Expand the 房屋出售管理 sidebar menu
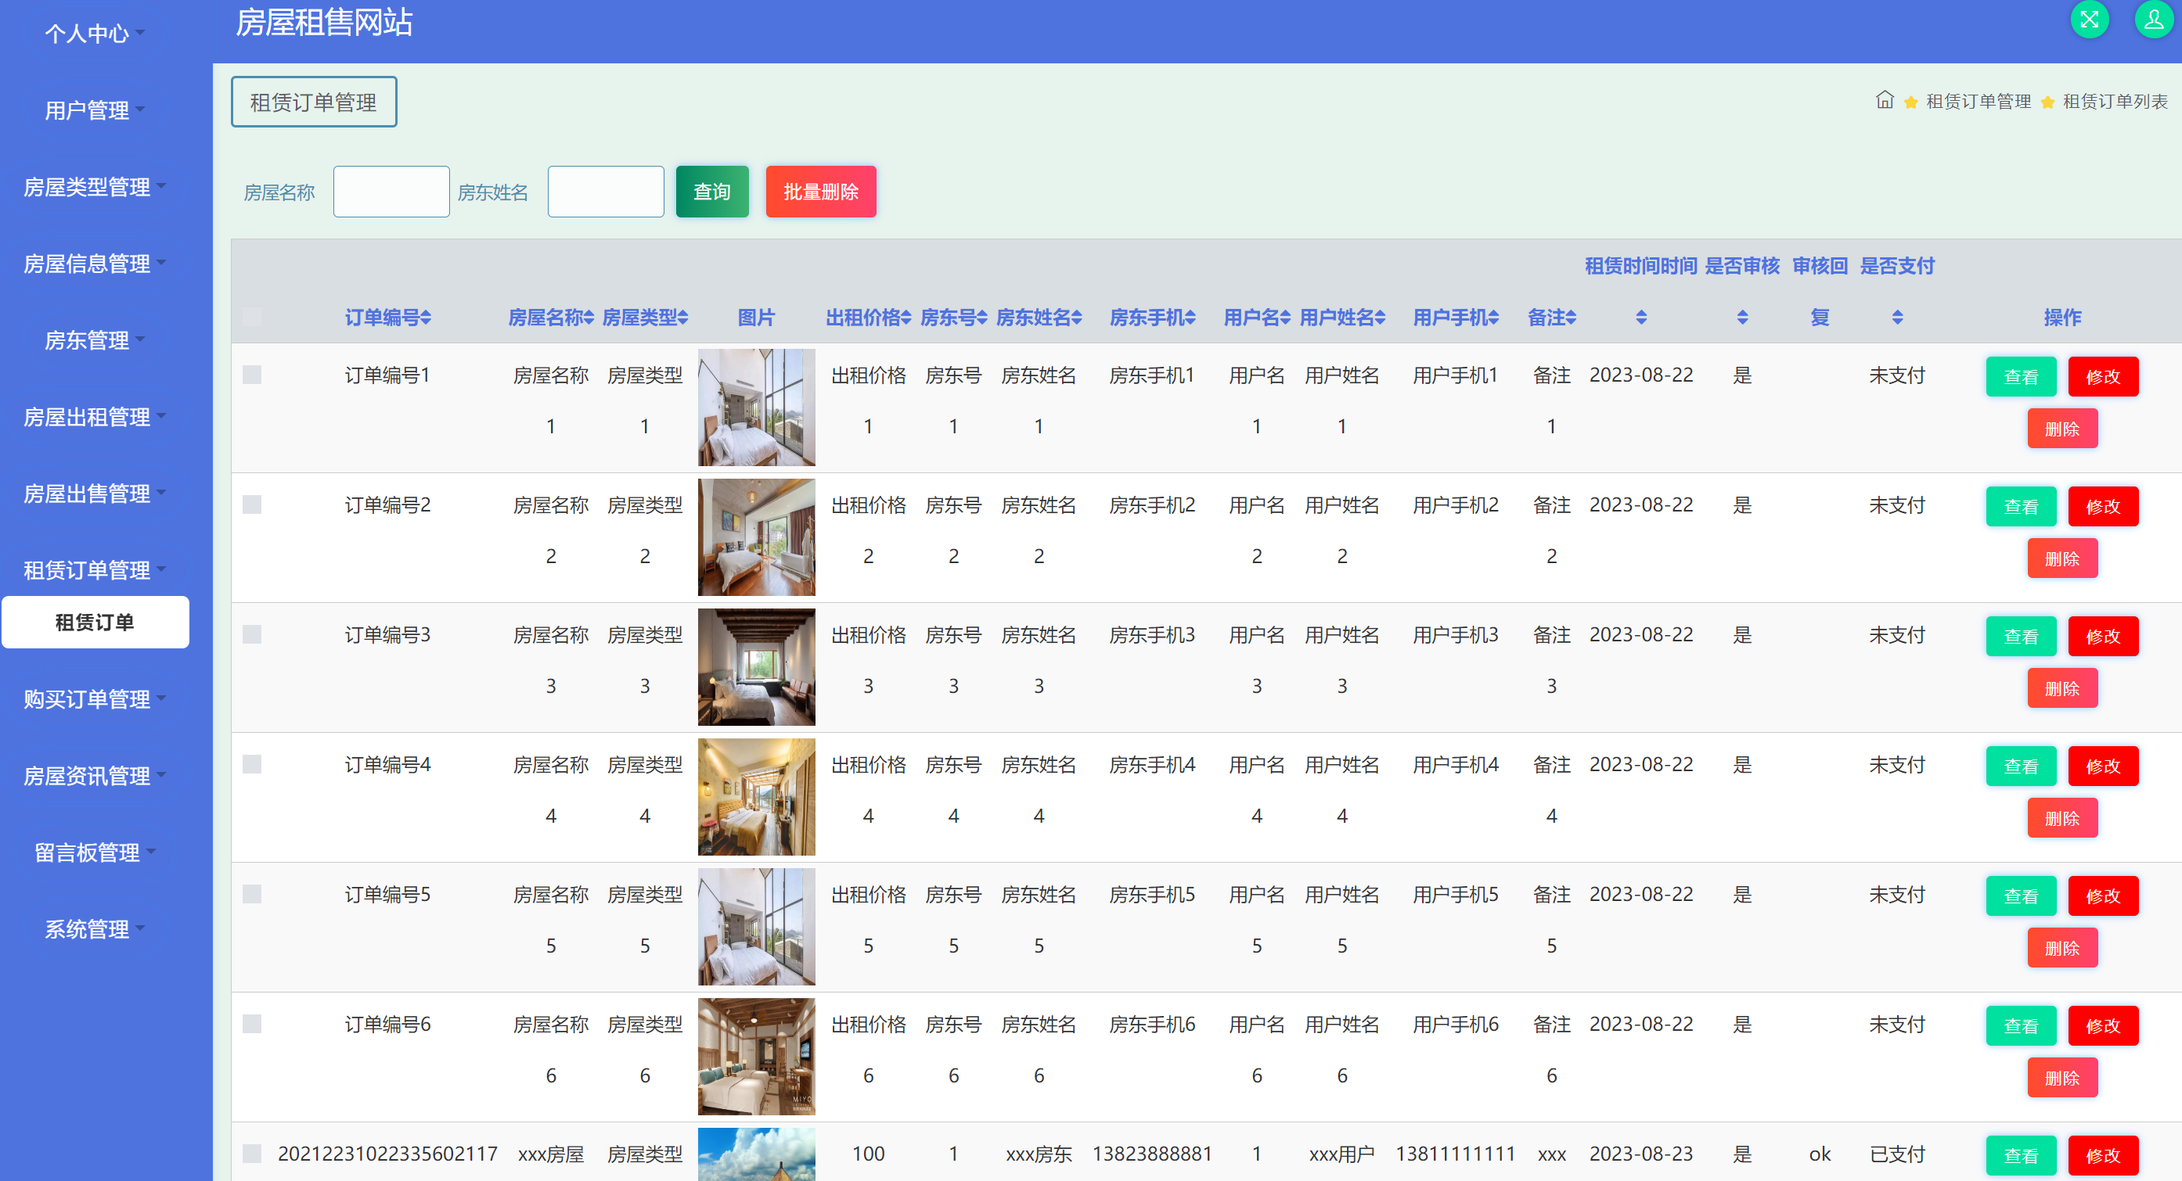Image resolution: width=2182 pixels, height=1181 pixels. point(94,494)
